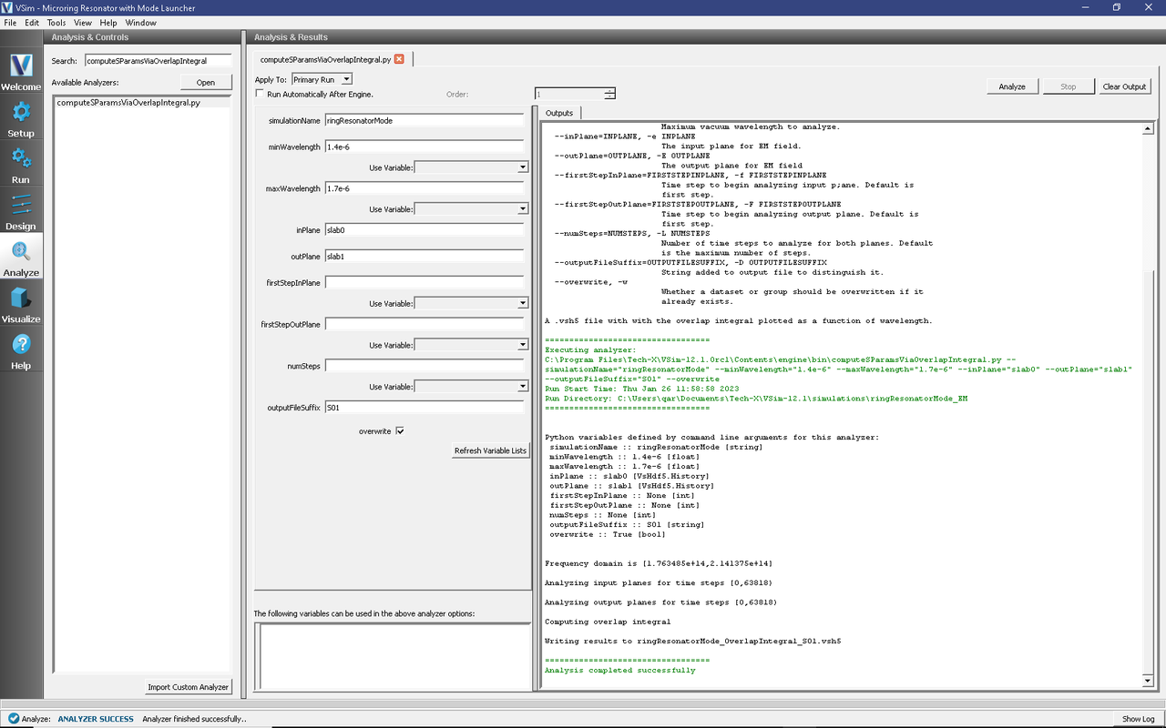Click 'Analysis completed successfully' output text
This screenshot has height=728, width=1166.
(619, 670)
